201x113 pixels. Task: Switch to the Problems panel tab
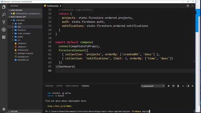pyautogui.click(x=49, y=86)
